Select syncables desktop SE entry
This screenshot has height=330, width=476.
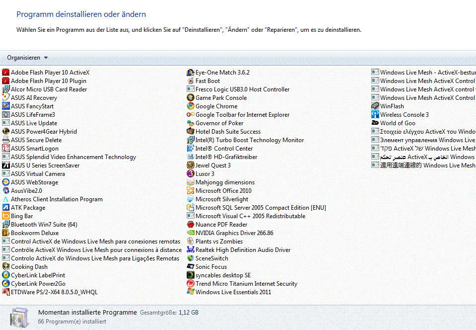point(219,275)
